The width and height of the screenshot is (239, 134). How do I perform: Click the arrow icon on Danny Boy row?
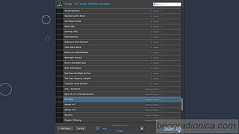[x=162, y=26]
